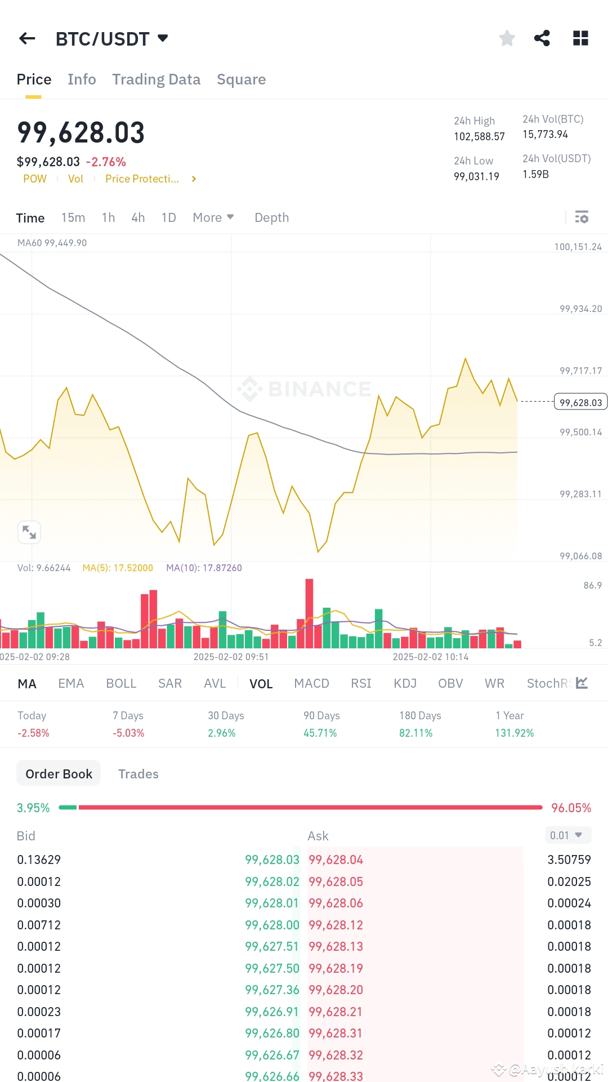
Task: Enable the MACD indicator
Action: coord(311,683)
